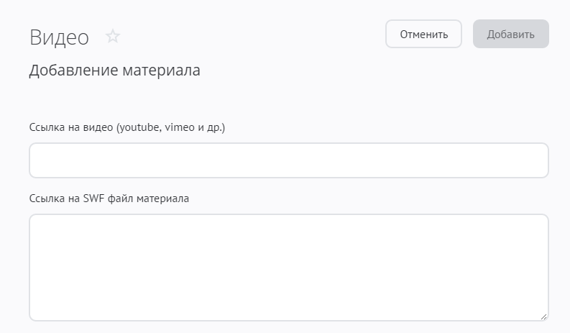This screenshot has height=333, width=570.
Task: Add the Видео page to favorites via star
Action: tap(113, 37)
